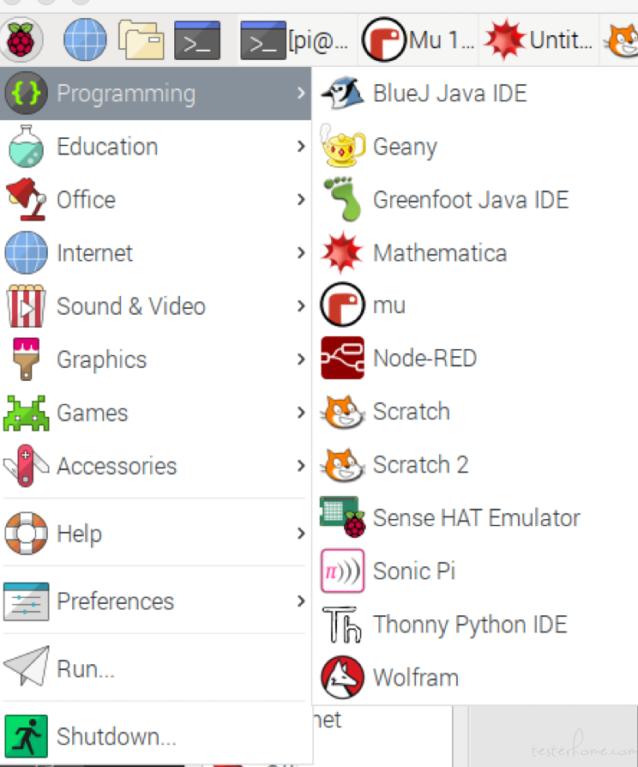Click the Thonny Python IDE icon
The width and height of the screenshot is (638, 767).
coord(342,625)
